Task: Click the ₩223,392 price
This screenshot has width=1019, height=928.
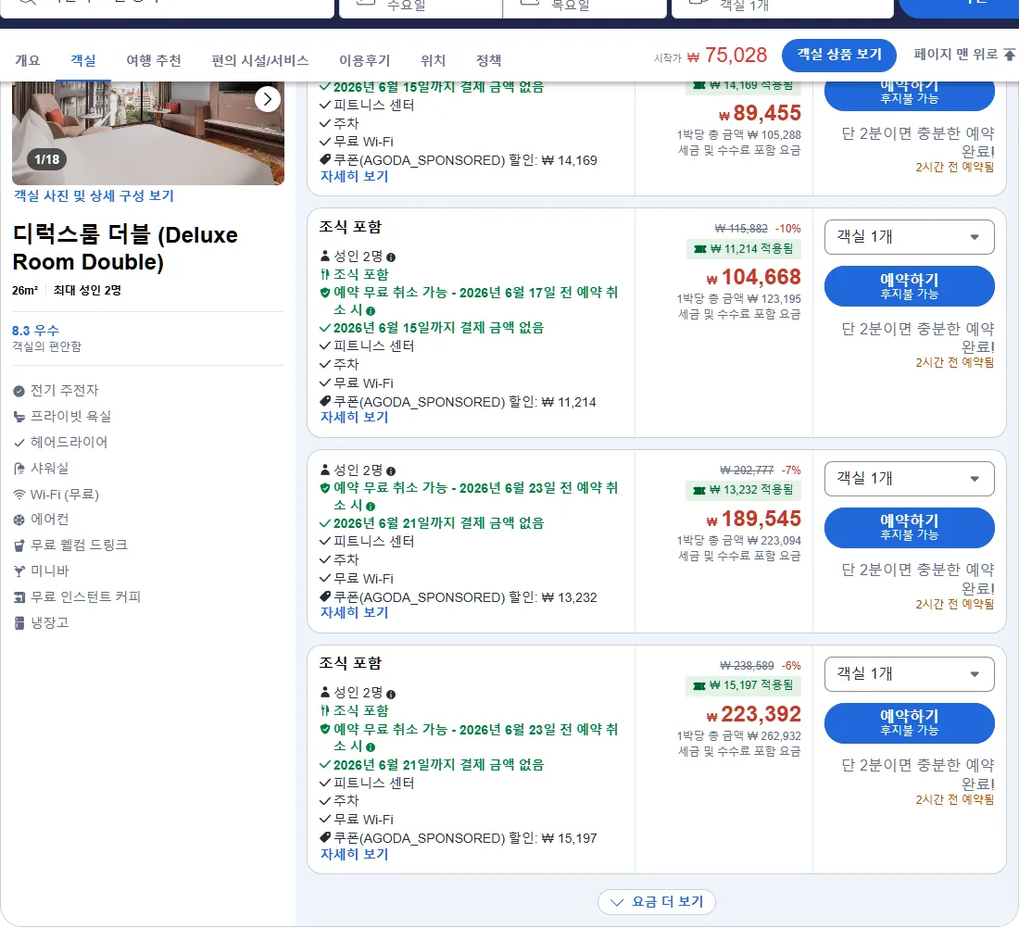Action: pos(754,714)
